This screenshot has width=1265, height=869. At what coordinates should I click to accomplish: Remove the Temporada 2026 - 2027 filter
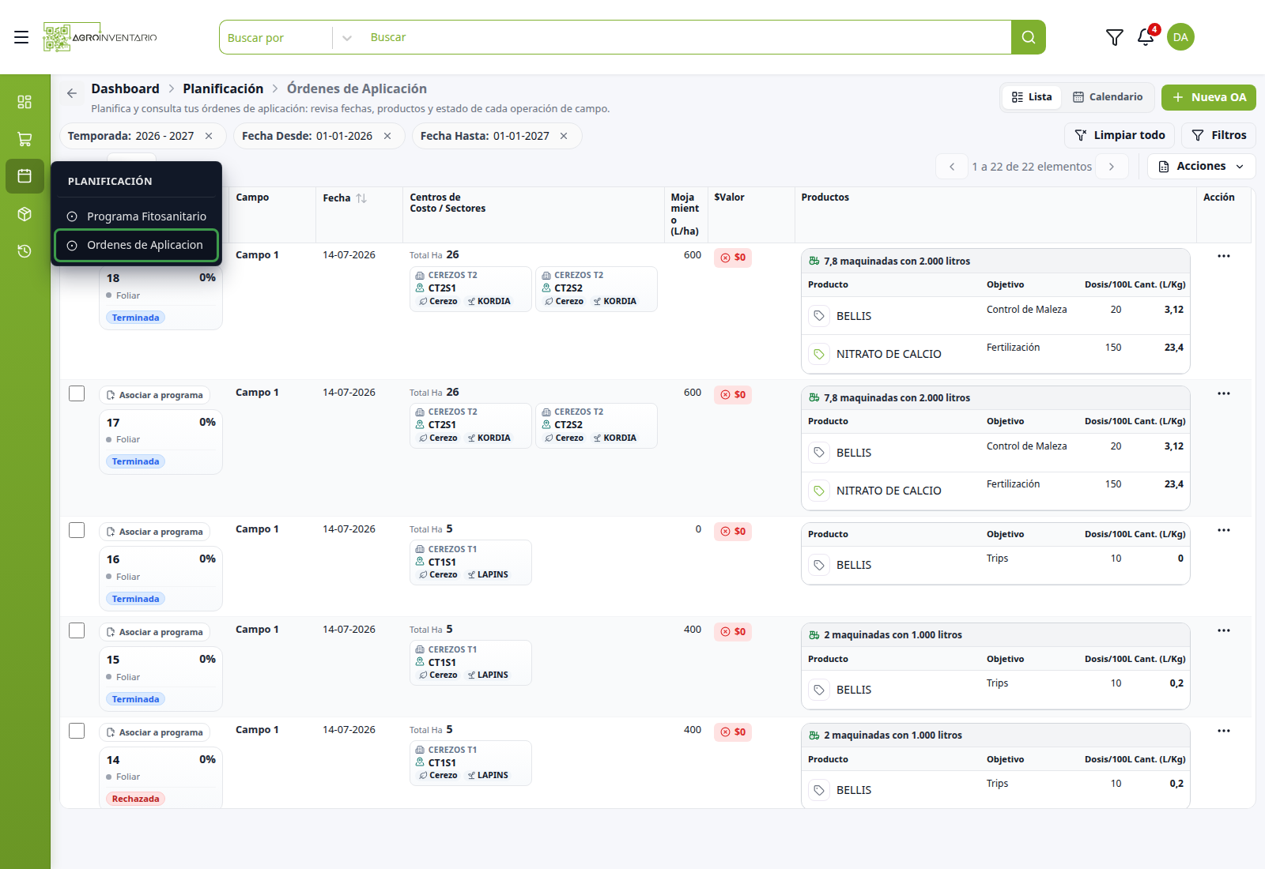(x=209, y=136)
